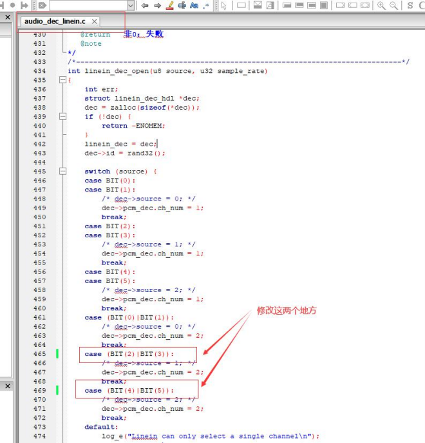The image size is (425, 443).
Task: Click the match case Aa icon
Action: [x=194, y=5]
